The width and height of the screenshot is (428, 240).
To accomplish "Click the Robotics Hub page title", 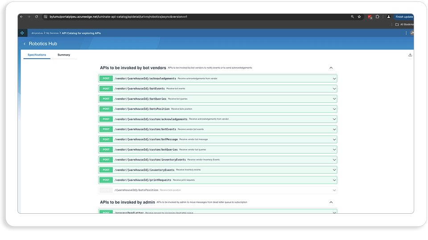I will tap(43, 44).
